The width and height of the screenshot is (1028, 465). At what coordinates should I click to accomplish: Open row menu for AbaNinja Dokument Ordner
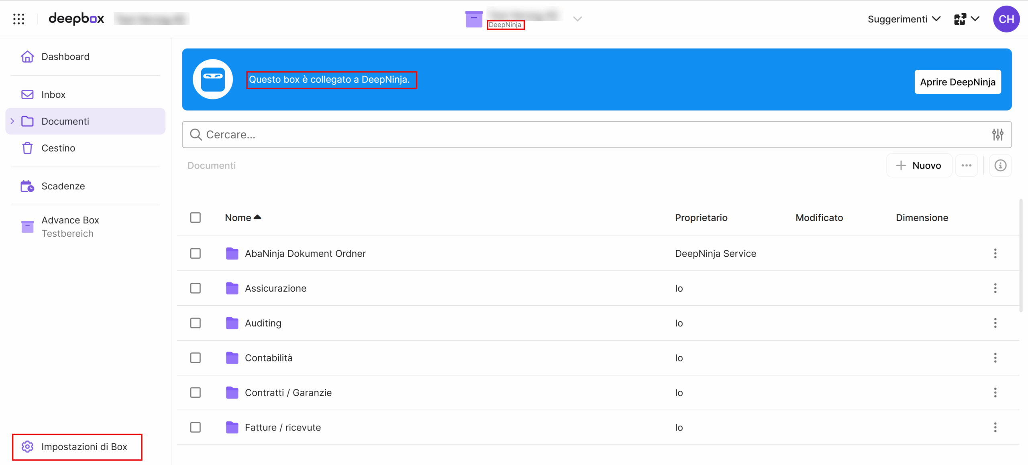coord(995,254)
